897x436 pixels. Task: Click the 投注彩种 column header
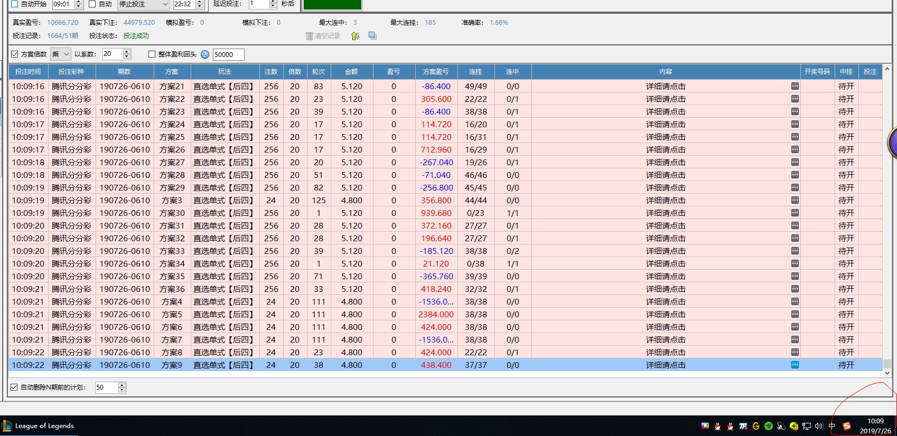(71, 72)
